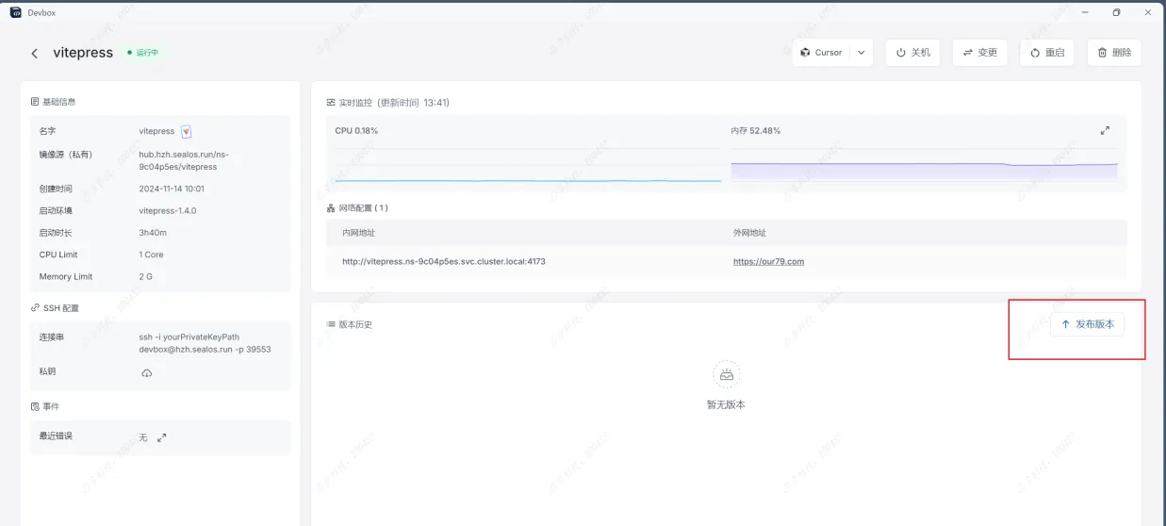Delete the devbox with 删除 button
Image resolution: width=1166 pixels, height=526 pixels.
tap(1114, 53)
